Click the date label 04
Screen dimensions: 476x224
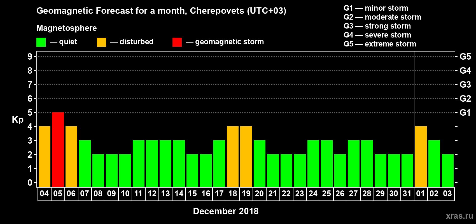(x=44, y=194)
